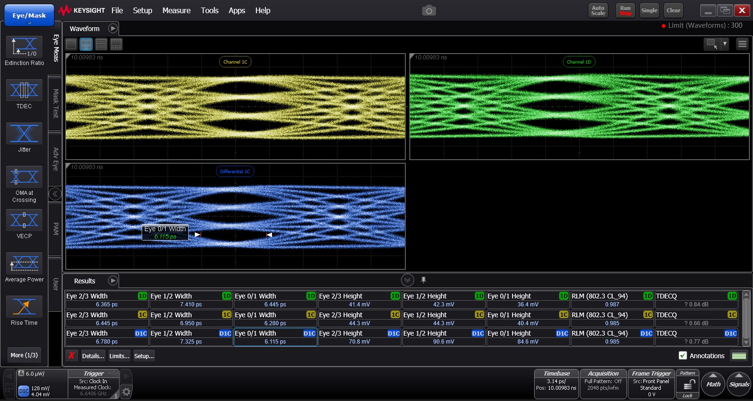Open results Setup... button
The height and width of the screenshot is (401, 753).
pos(144,356)
